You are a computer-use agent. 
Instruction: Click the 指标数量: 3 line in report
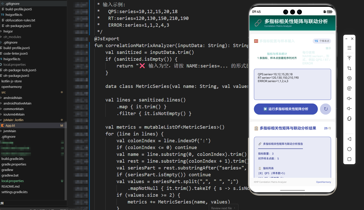point(266,154)
